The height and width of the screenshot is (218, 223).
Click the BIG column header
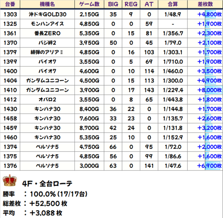coord(113,4)
